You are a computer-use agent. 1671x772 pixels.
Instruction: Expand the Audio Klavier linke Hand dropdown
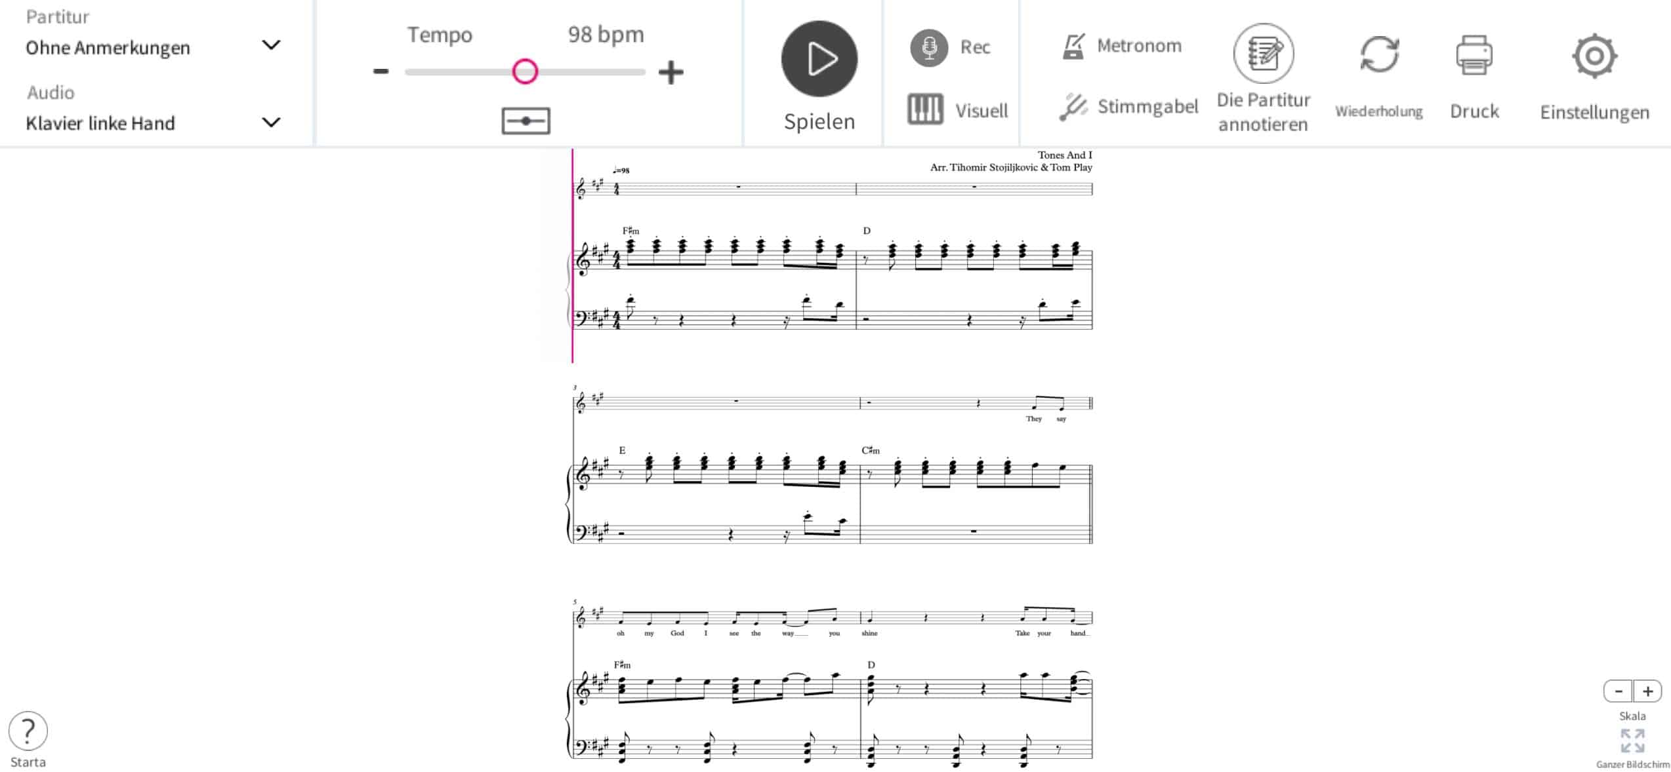[x=154, y=123]
